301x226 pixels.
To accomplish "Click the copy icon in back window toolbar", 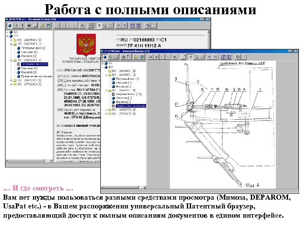I will pos(148,26).
